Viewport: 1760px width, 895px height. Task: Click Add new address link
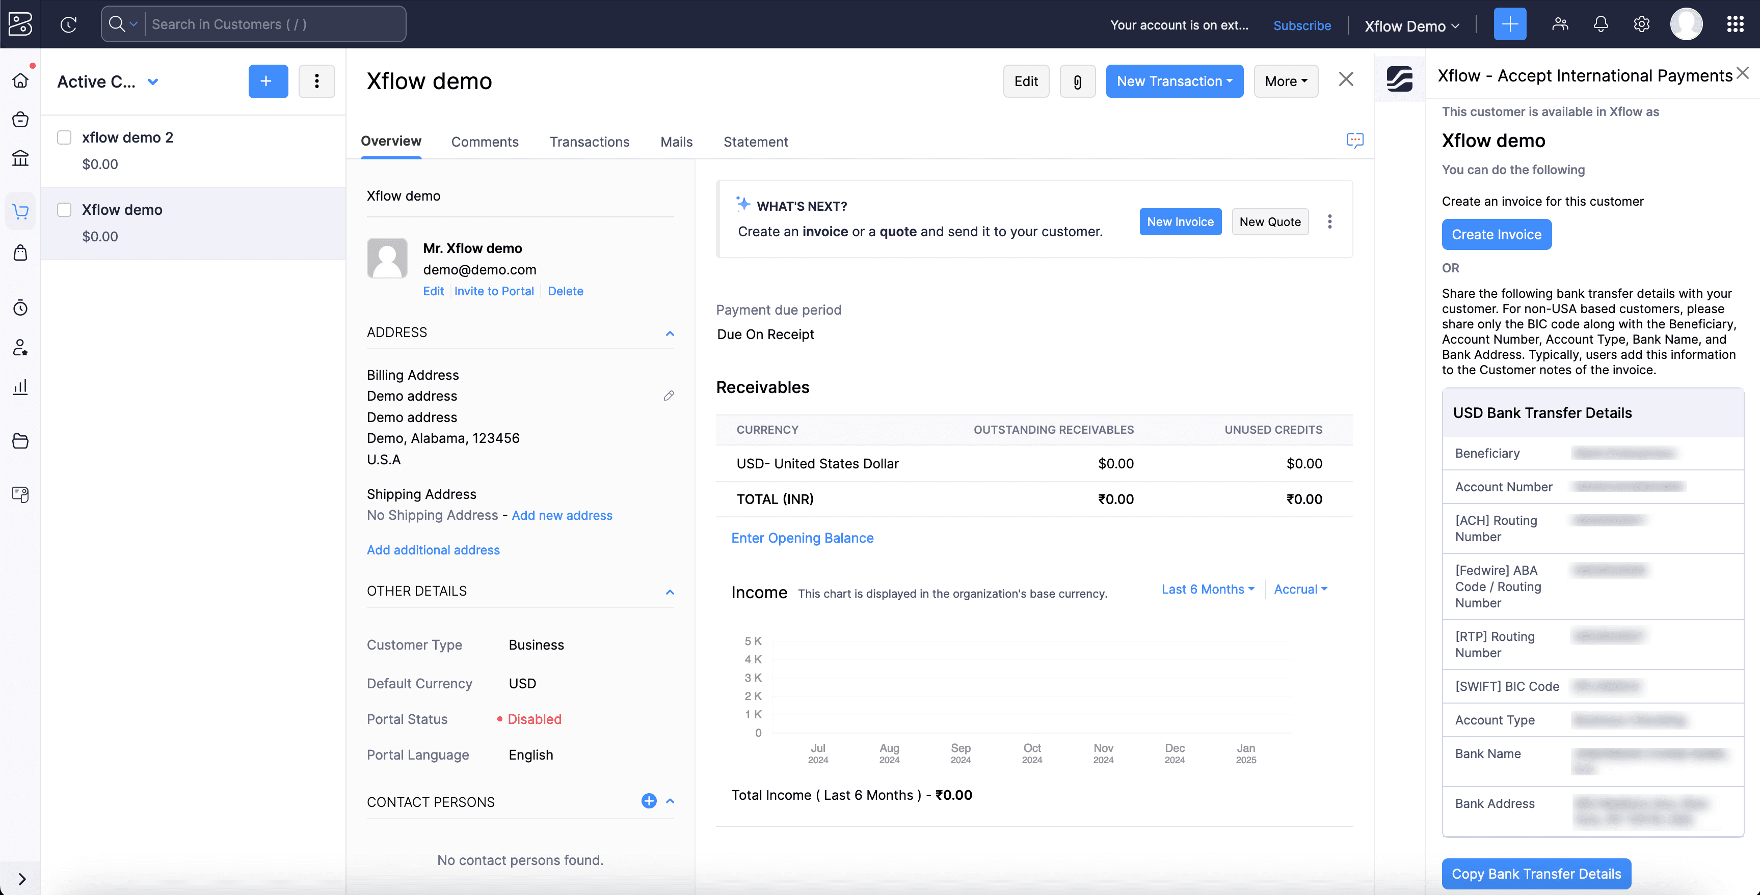[x=562, y=515]
